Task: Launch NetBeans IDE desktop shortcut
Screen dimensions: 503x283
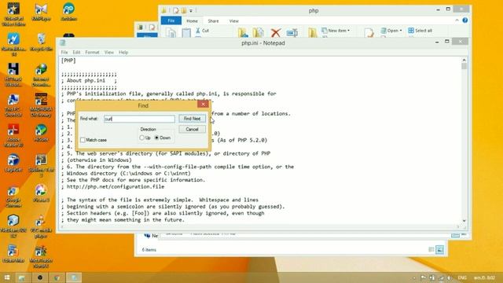Action: pyautogui.click(x=13, y=226)
